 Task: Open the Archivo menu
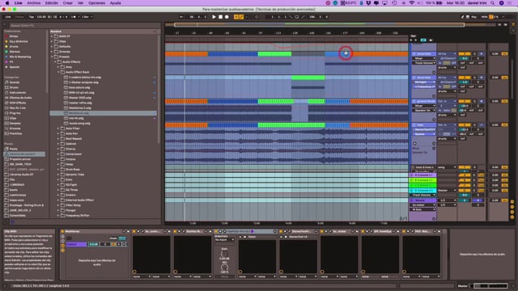(x=34, y=3)
